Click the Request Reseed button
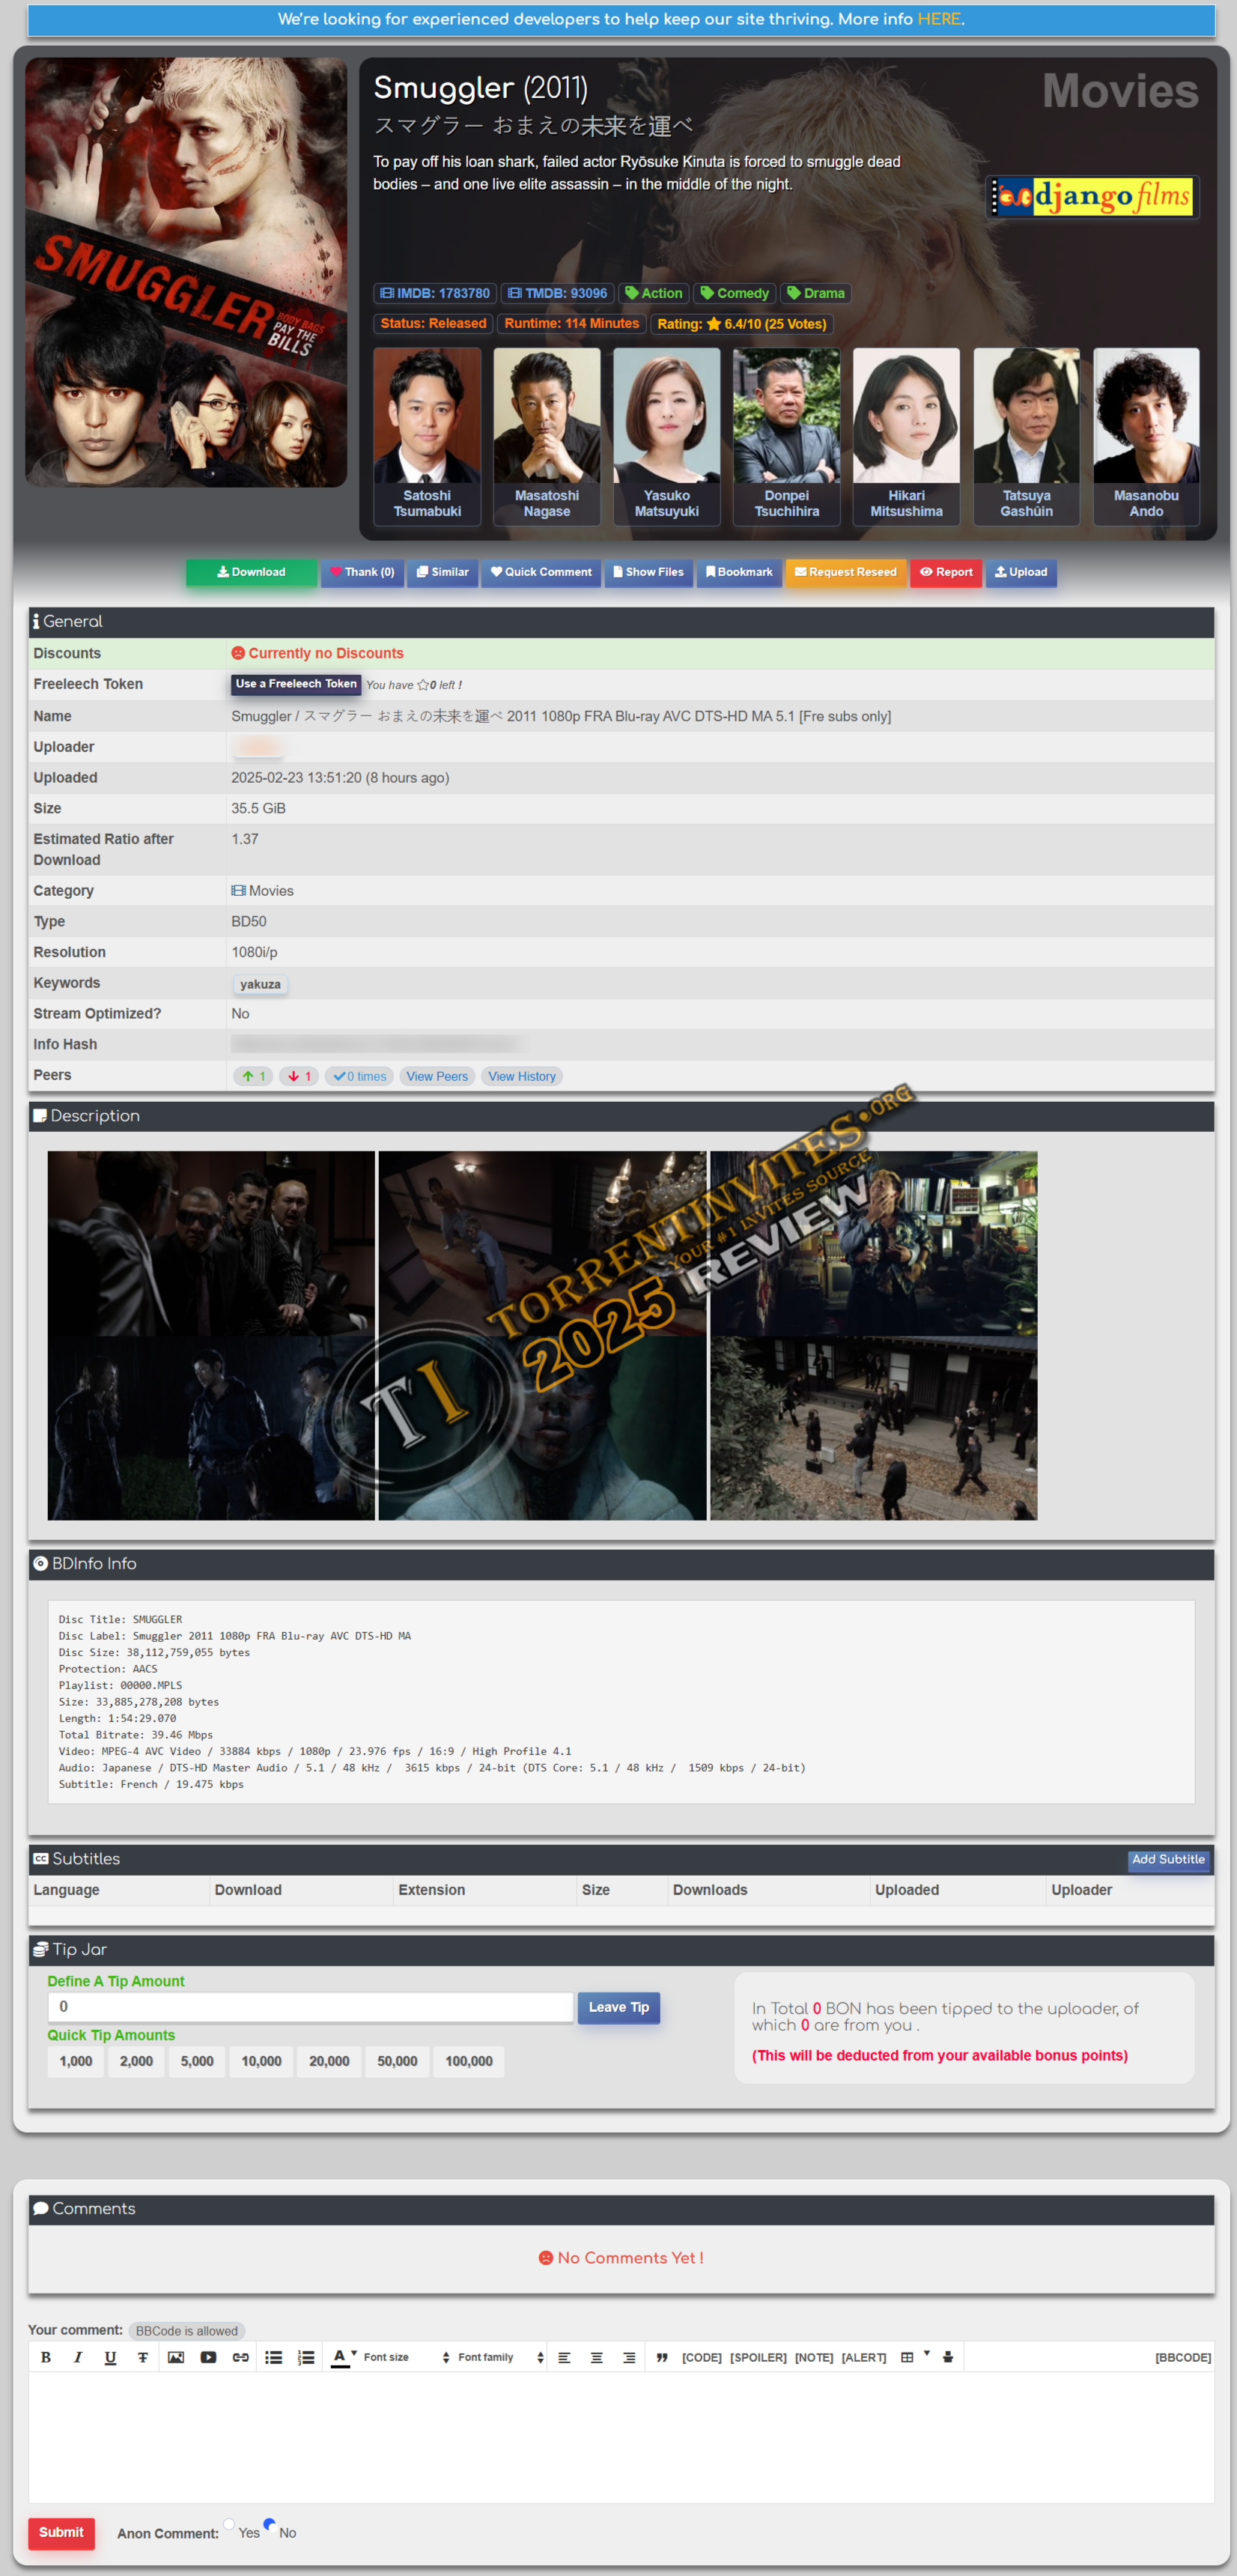This screenshot has height=2576, width=1237. click(x=845, y=572)
